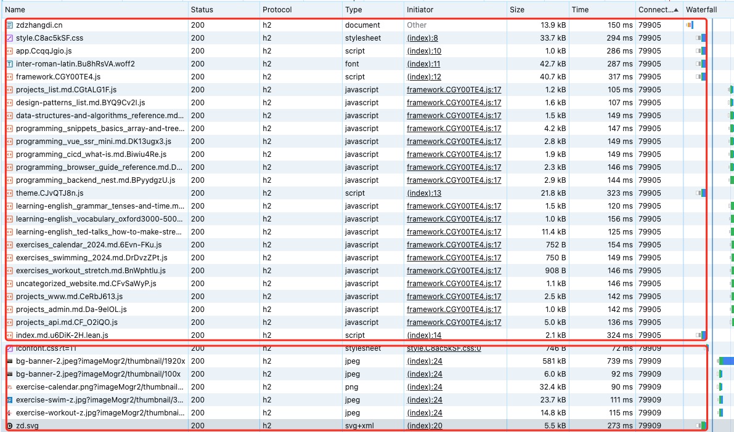The image size is (734, 432).
Task: Click the blue waterfall bar for bg-banner-2 1920x
Action: tap(727, 361)
